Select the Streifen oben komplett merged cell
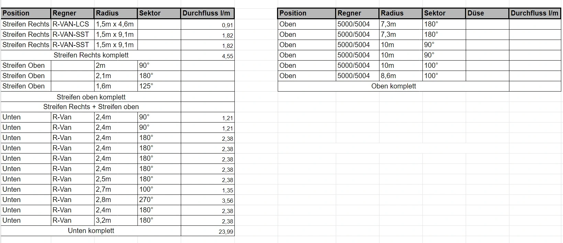Viewport: 563px width, 243px height. (x=91, y=97)
